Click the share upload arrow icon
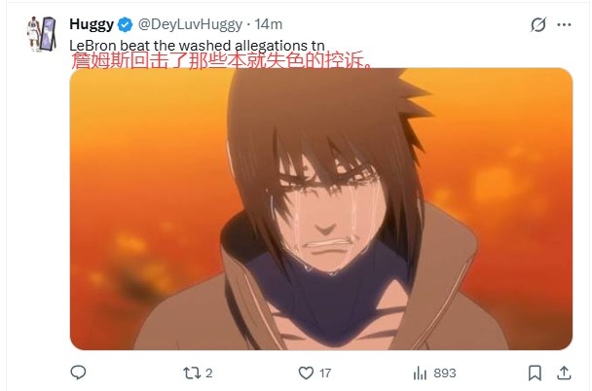The image size is (592, 391). click(x=564, y=373)
